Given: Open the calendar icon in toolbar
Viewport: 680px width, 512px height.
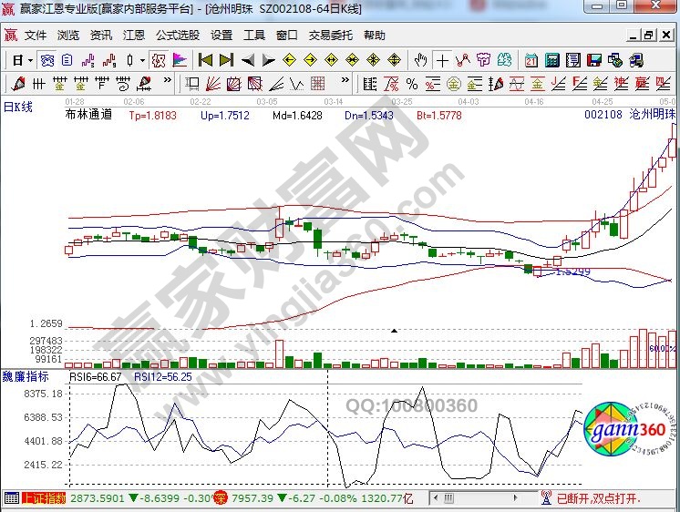Looking at the screenshot, I should tap(531, 60).
